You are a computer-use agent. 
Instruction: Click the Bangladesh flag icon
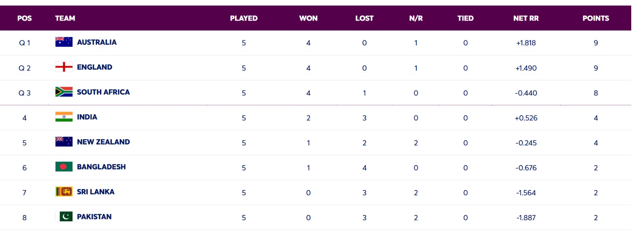point(64,167)
